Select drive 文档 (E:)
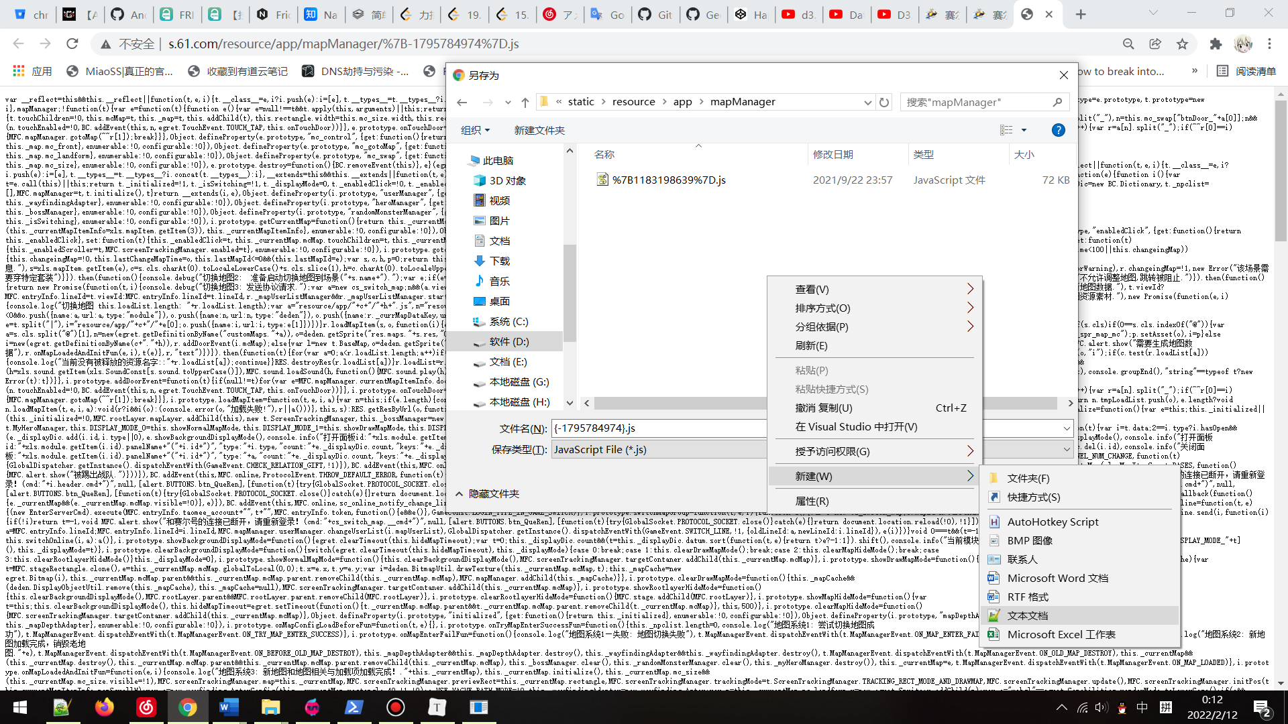The height and width of the screenshot is (724, 1288). (508, 361)
